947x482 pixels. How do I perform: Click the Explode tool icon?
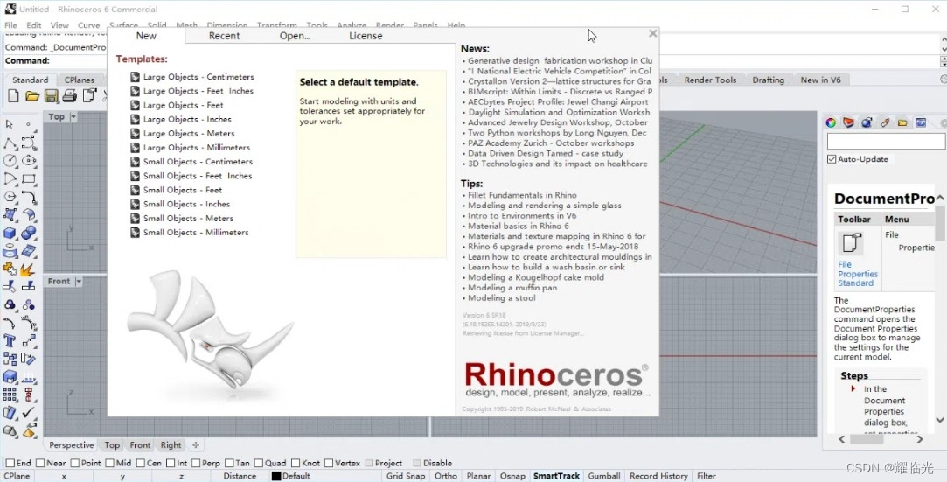coord(28,269)
